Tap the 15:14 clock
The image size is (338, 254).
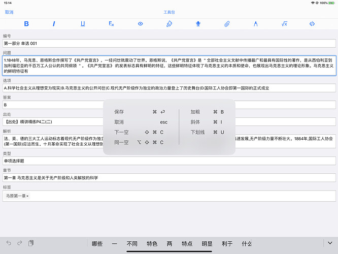[8, 3]
